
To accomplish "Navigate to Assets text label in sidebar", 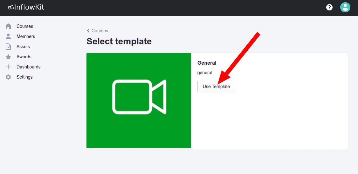I will [23, 47].
